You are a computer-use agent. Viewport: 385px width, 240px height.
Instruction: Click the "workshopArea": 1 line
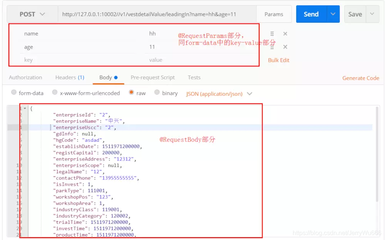[x=79, y=204]
